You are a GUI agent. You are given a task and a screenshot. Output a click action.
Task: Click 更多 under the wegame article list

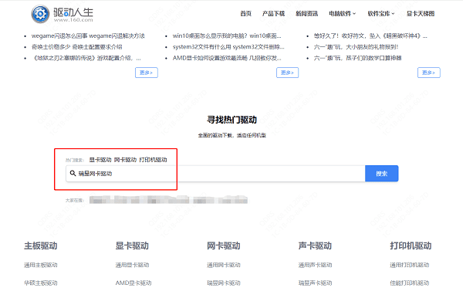147,73
